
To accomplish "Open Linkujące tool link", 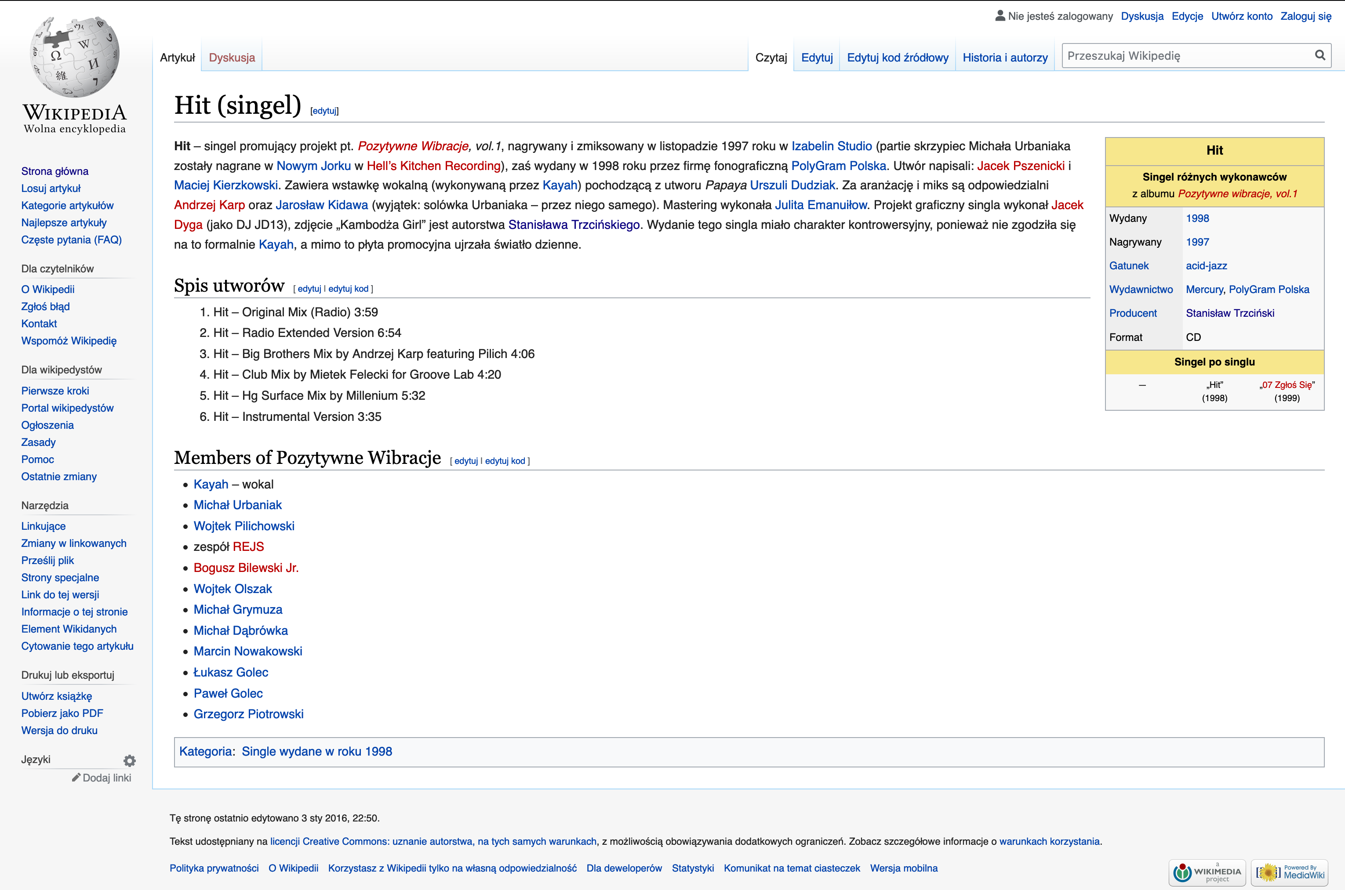I will (43, 526).
